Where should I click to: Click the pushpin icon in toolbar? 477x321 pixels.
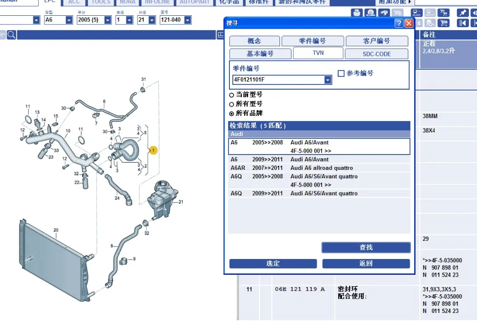point(463,13)
